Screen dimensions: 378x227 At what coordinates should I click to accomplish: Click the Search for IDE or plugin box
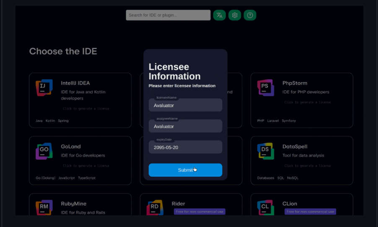[x=168, y=15]
